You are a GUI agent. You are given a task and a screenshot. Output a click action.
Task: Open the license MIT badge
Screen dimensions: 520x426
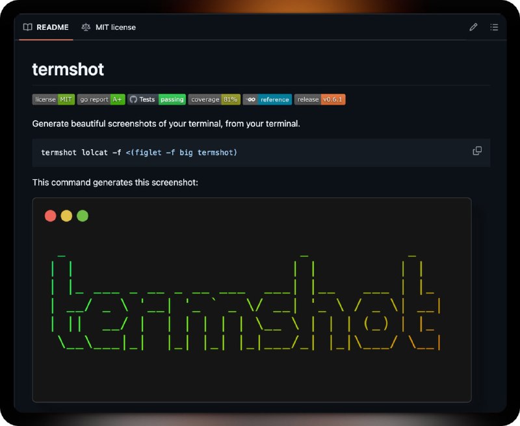(53, 99)
